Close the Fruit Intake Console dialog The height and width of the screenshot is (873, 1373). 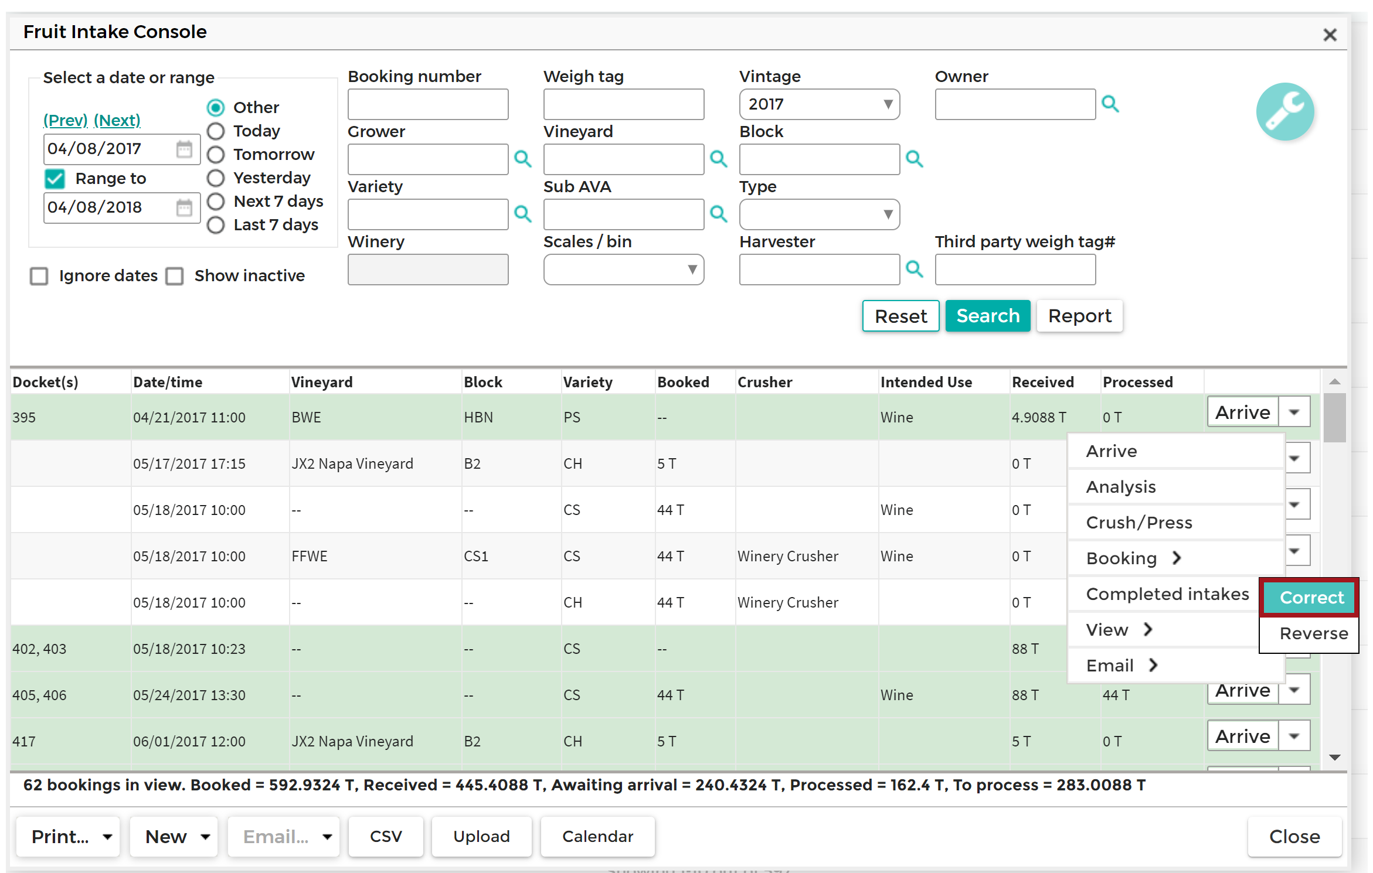click(1330, 35)
